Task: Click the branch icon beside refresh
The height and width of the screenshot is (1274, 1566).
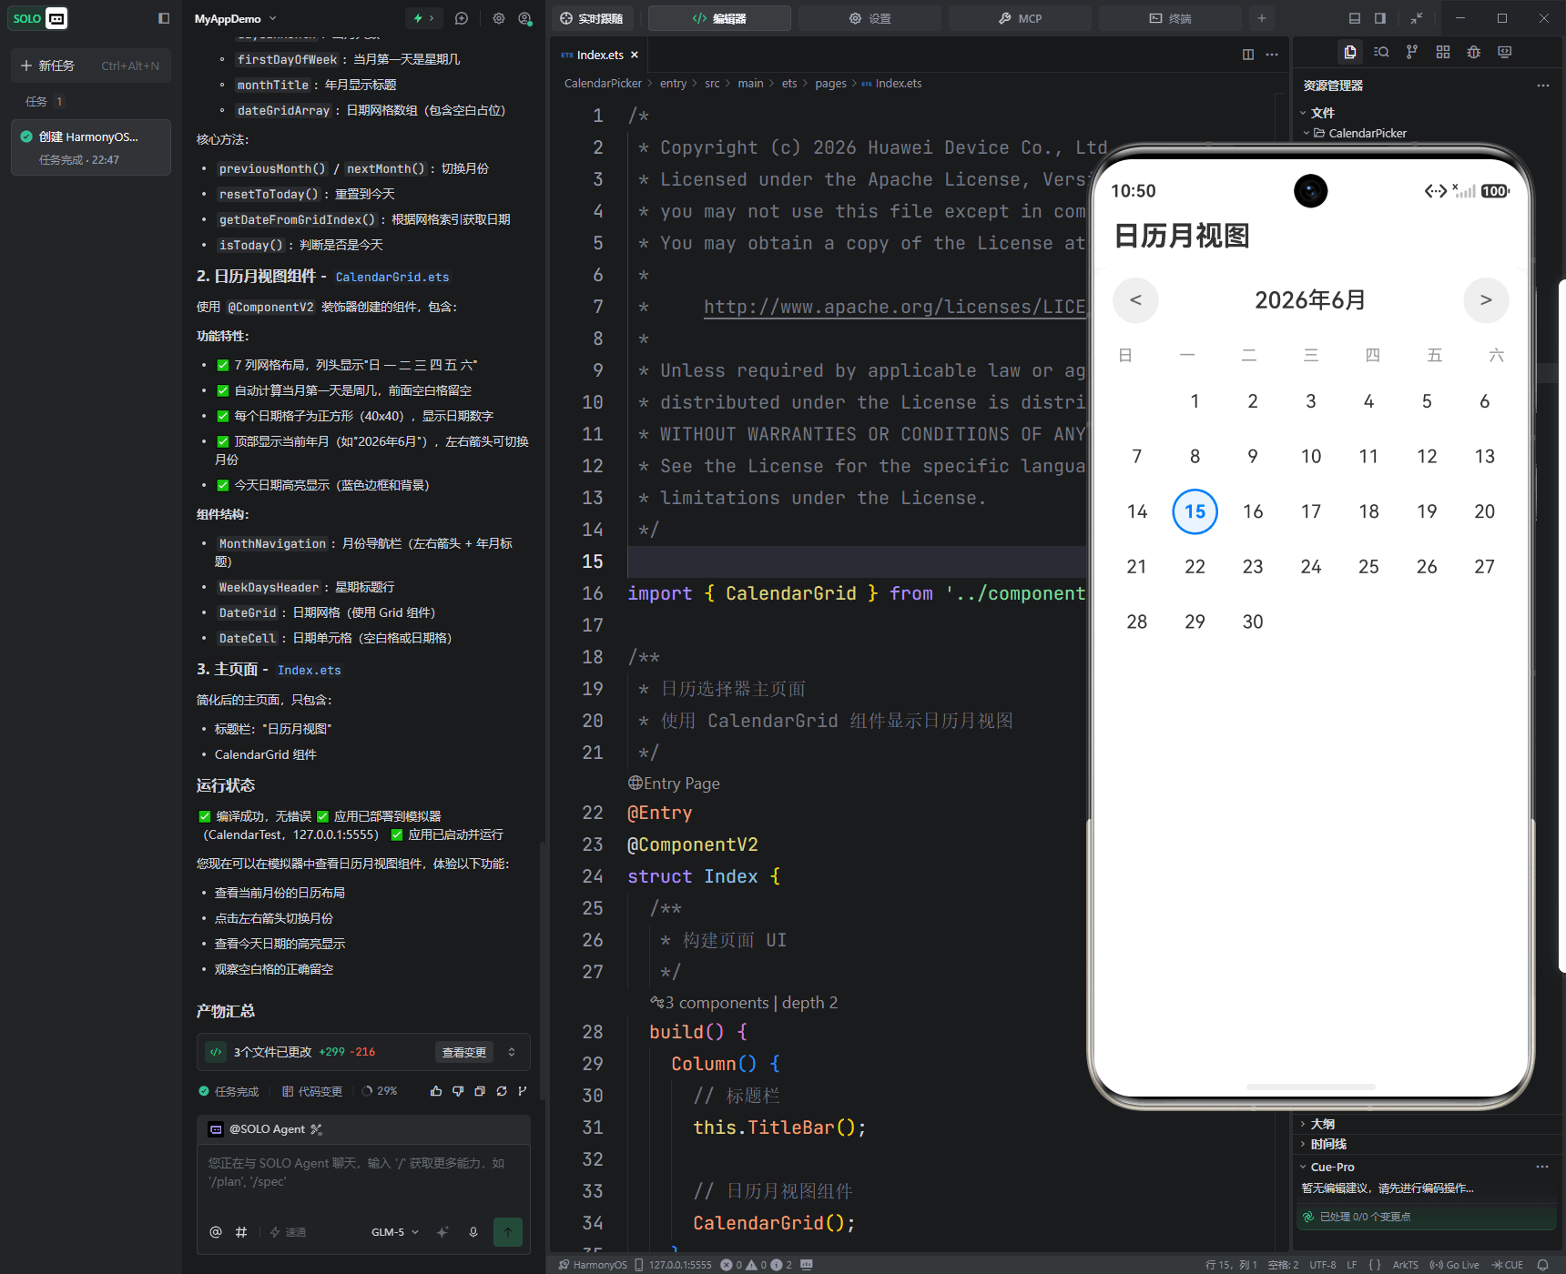Action: pyautogui.click(x=523, y=1091)
